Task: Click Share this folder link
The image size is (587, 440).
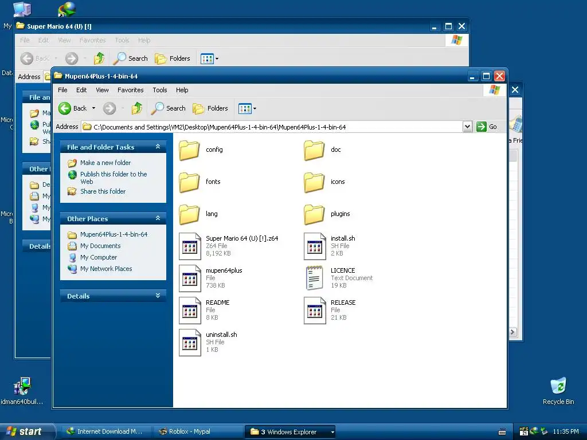Action: pos(103,191)
